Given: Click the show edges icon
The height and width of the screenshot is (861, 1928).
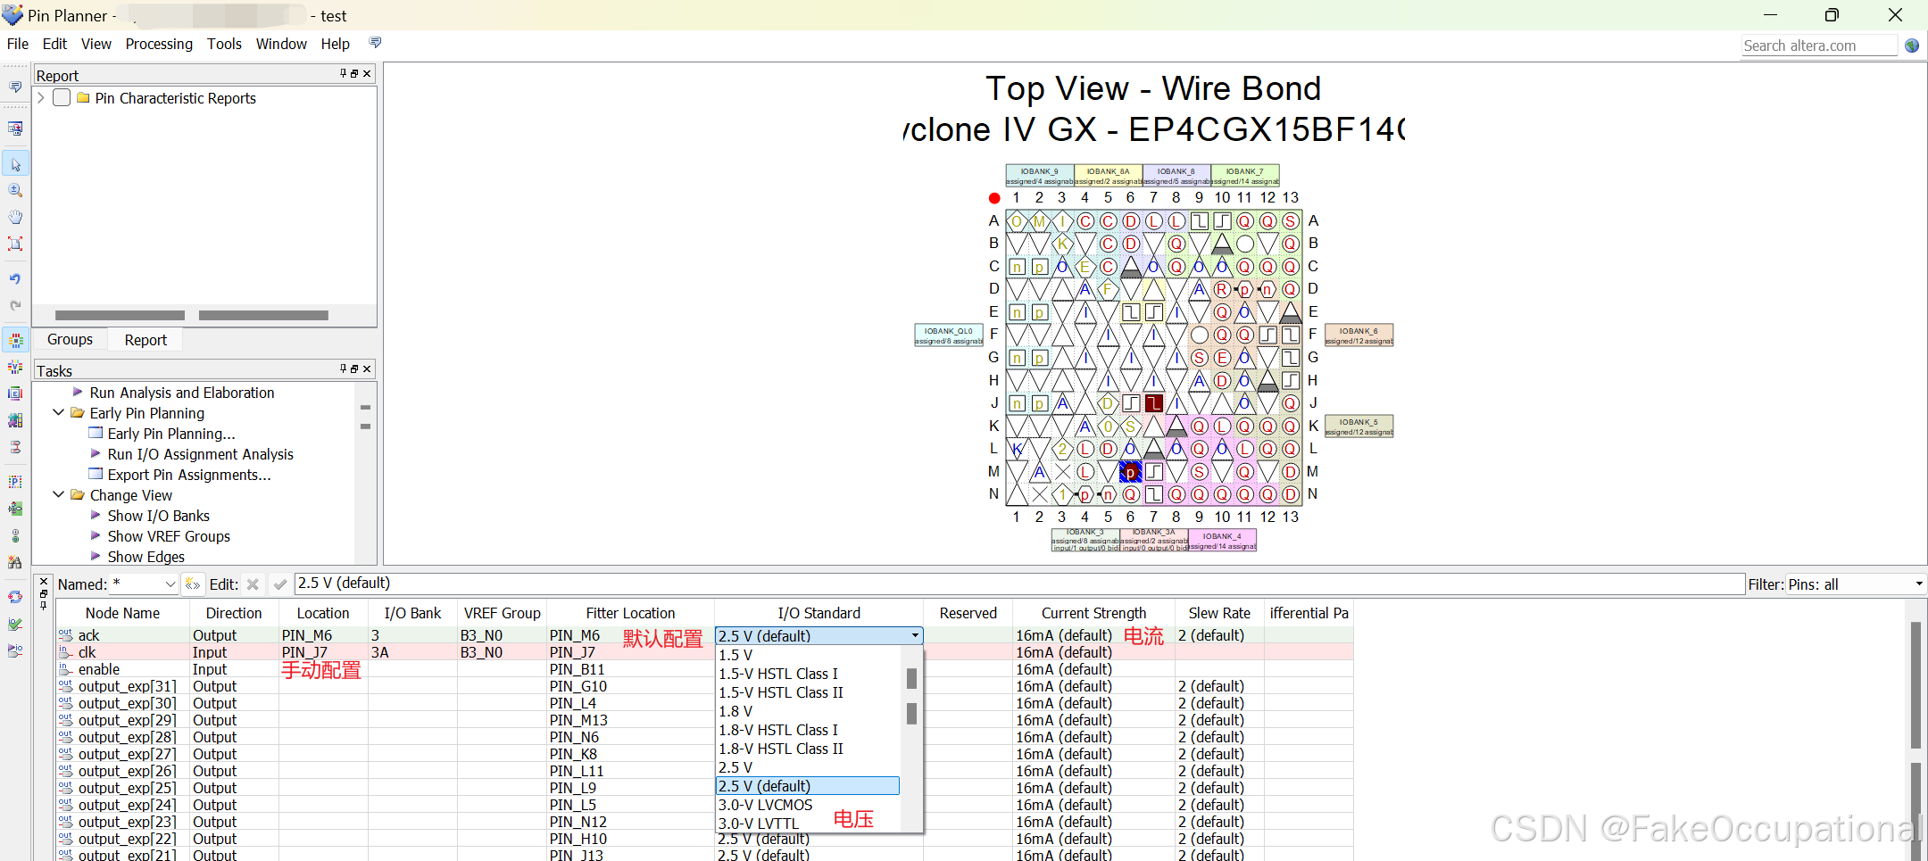Looking at the screenshot, I should pos(15,393).
